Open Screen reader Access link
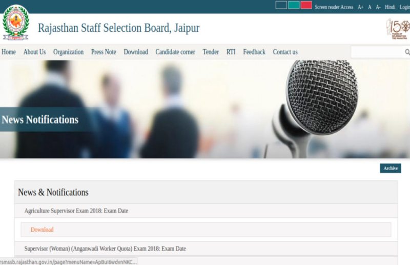This screenshot has height=265, width=410. 334,7
